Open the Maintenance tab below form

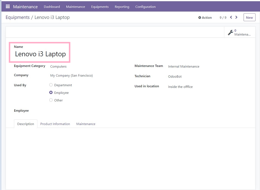coord(86,124)
